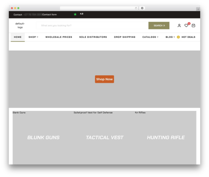
Task: Click the green rating star icon
Action: (75, 14)
